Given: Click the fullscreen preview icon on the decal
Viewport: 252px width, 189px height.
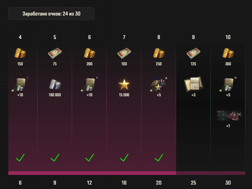Looking at the screenshot, I should [x=239, y=114].
